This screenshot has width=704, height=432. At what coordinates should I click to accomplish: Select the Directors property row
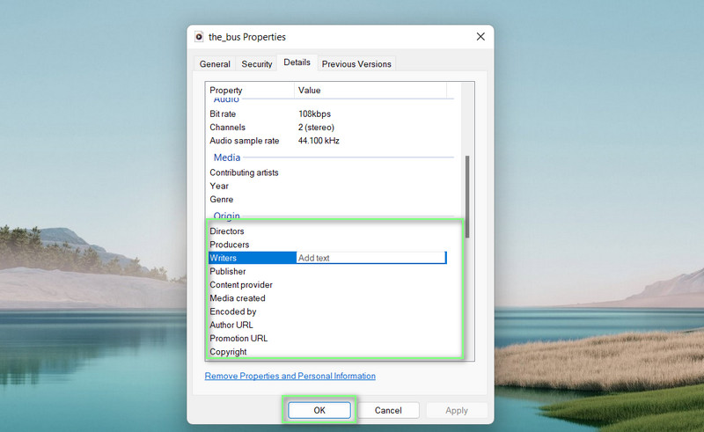(227, 231)
